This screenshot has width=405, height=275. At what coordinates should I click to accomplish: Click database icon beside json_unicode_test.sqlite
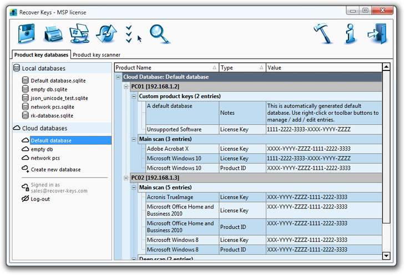pos(26,98)
